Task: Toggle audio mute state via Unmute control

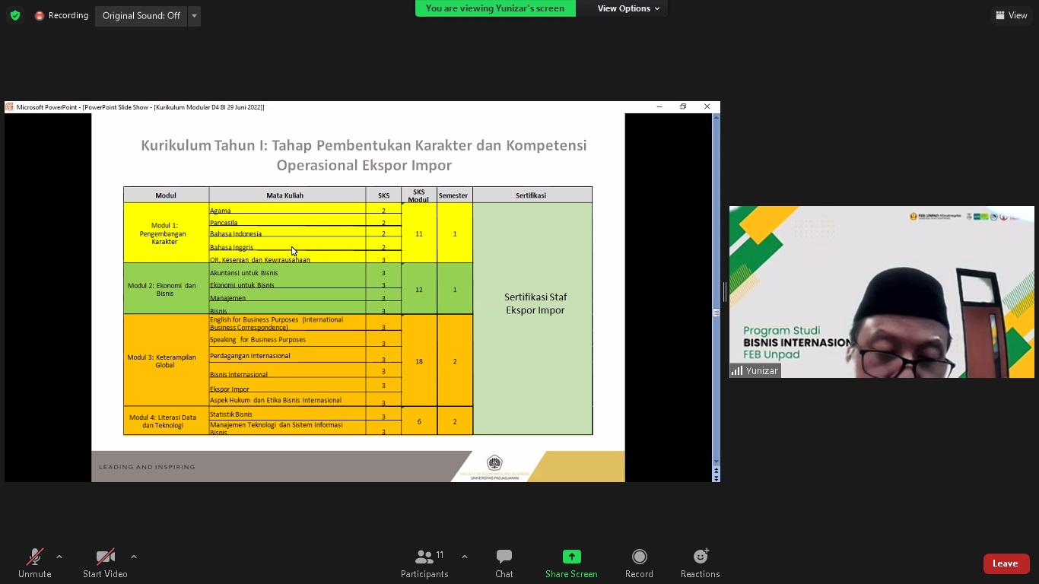Action: point(33,563)
